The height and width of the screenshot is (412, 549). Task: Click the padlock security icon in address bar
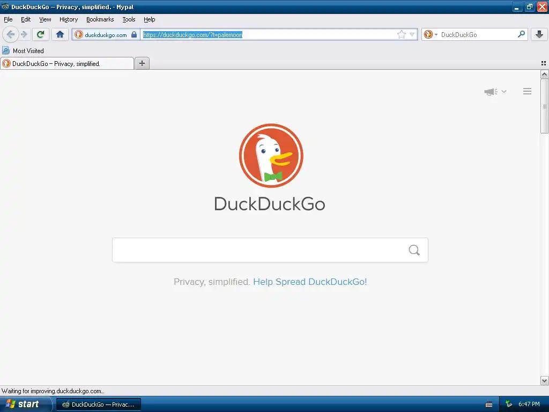click(x=133, y=34)
